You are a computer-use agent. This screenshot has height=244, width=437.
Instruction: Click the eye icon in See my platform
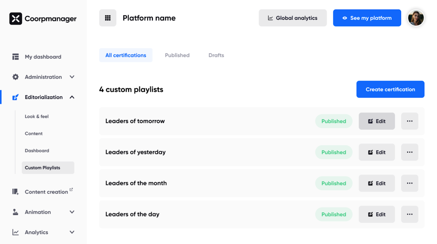tap(345, 18)
